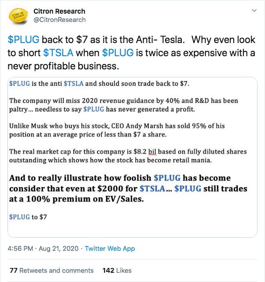265x282 pixels.
Task: Click the tweet text 'never profitable business.'
Action: point(63,66)
